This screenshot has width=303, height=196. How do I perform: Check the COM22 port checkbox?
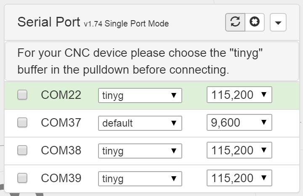pos(22,95)
